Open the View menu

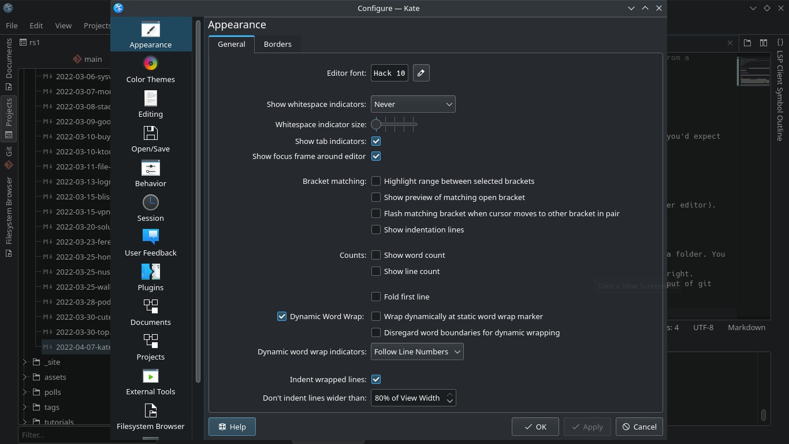point(64,25)
